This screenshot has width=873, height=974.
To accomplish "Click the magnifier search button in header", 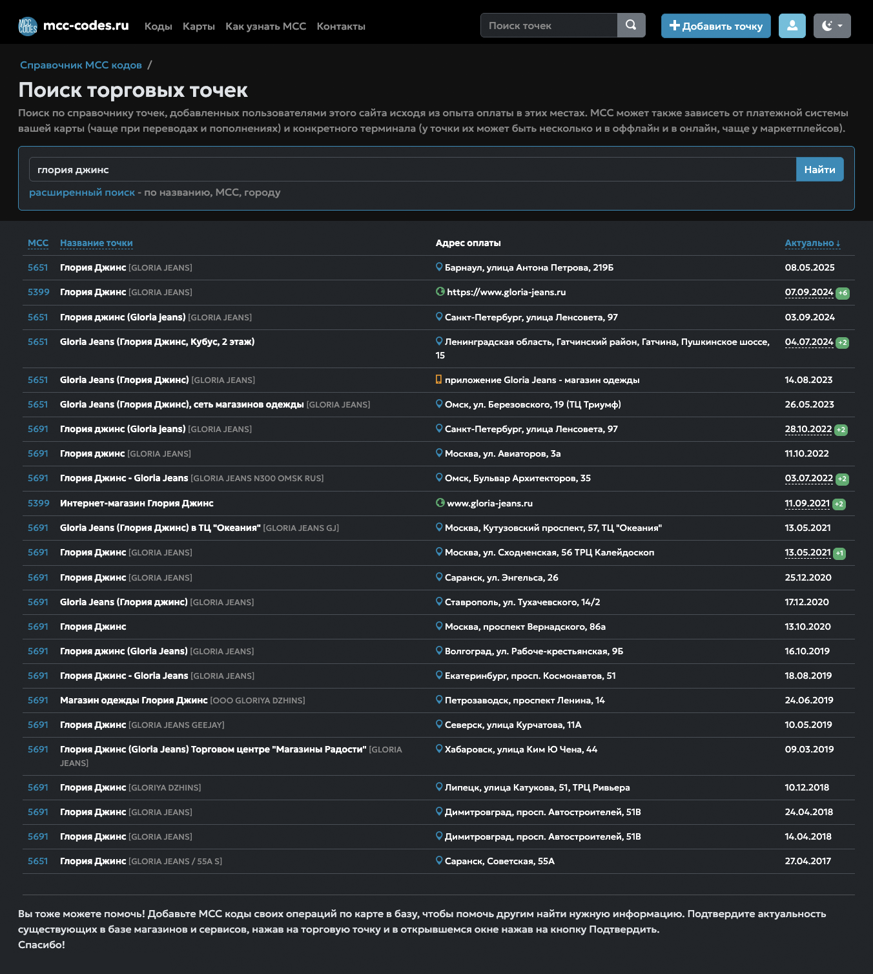I will 632,25.
